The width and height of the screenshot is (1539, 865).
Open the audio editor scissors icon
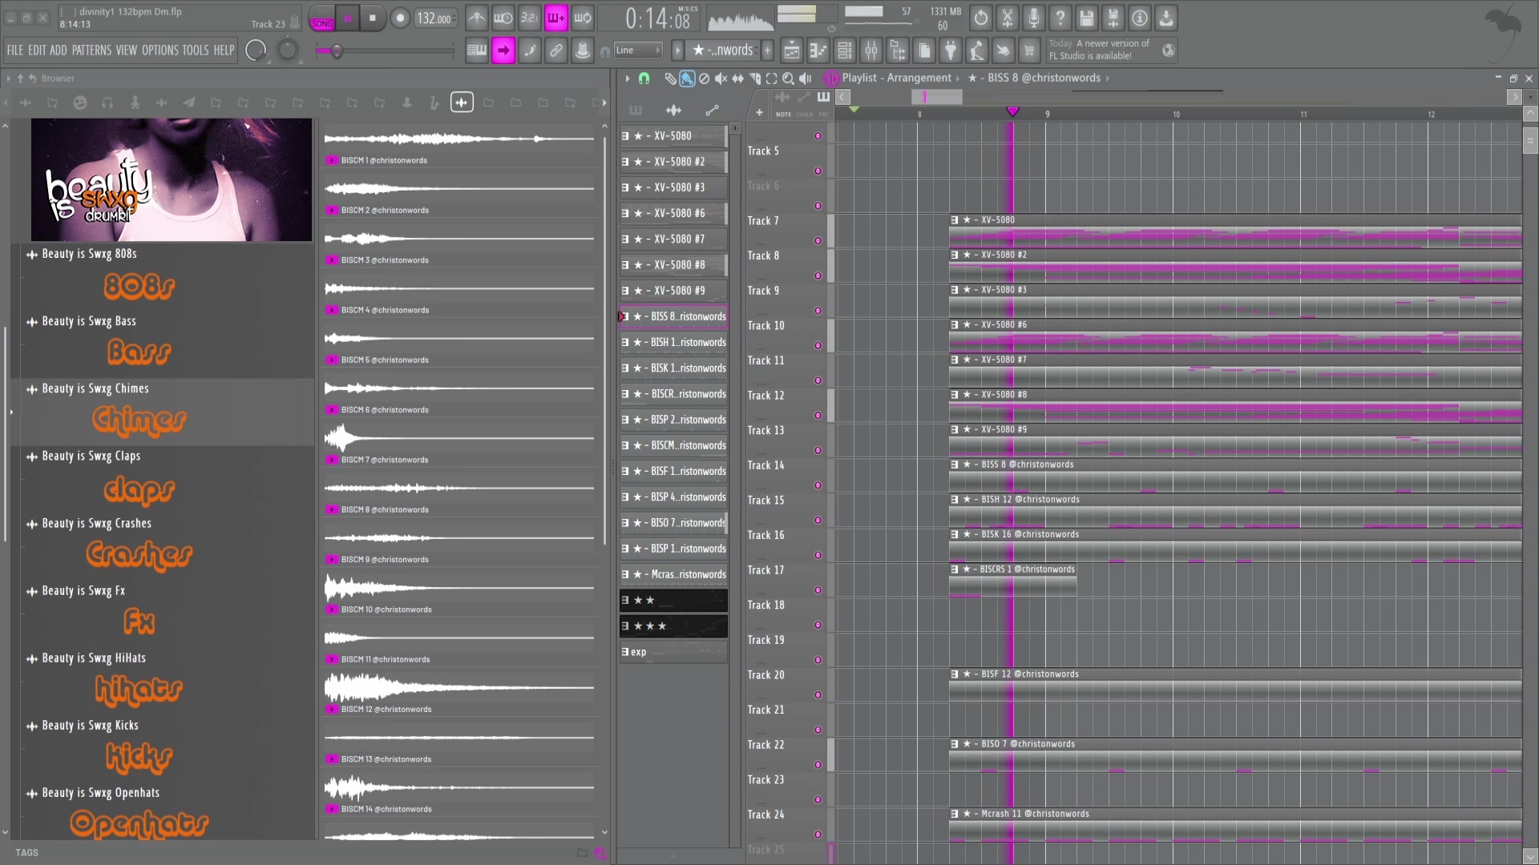[1008, 18]
